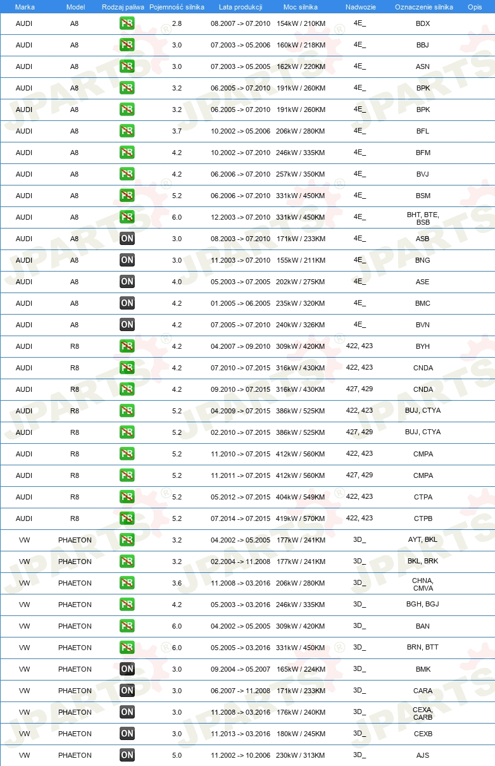Select the petrol icon in the CTPB row
495x766 pixels.
[127, 518]
